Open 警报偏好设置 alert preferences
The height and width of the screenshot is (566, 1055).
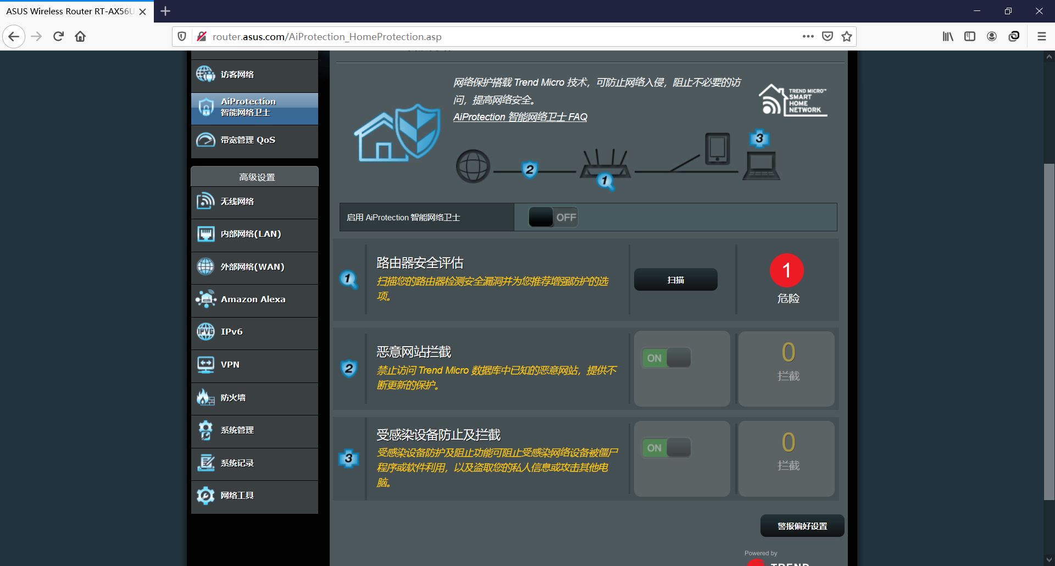point(802,526)
